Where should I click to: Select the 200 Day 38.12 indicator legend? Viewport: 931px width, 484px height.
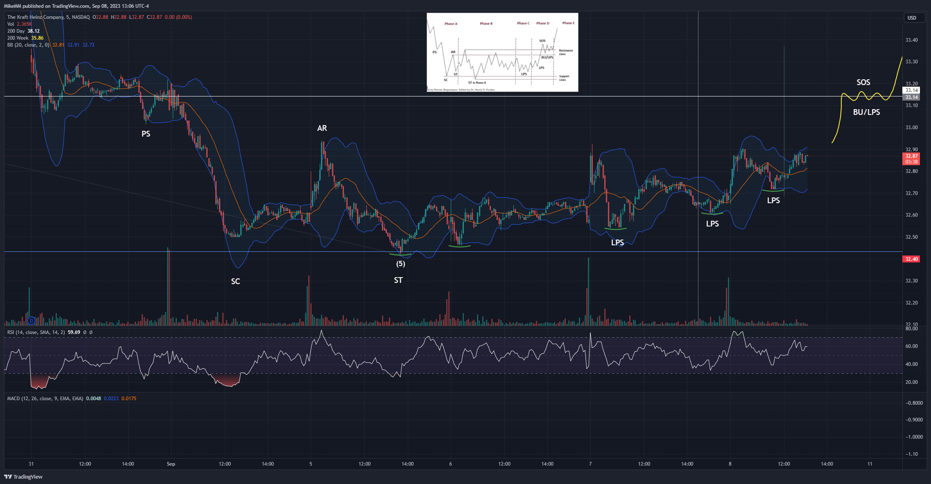[23, 31]
